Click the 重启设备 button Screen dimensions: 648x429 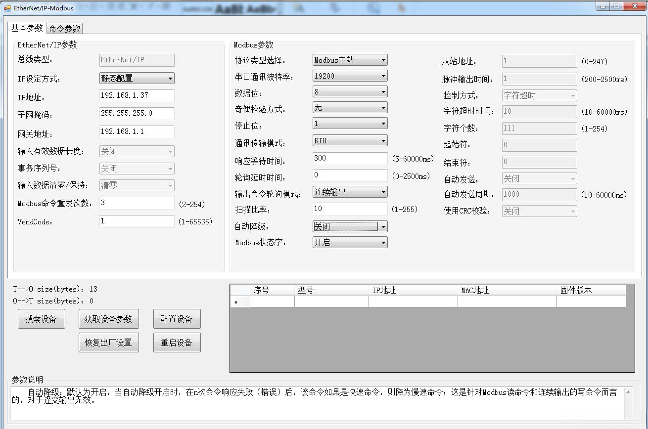coord(177,343)
